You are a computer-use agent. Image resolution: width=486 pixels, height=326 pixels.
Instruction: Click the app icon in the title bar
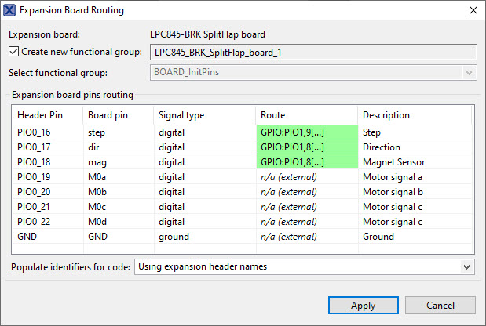(9, 10)
